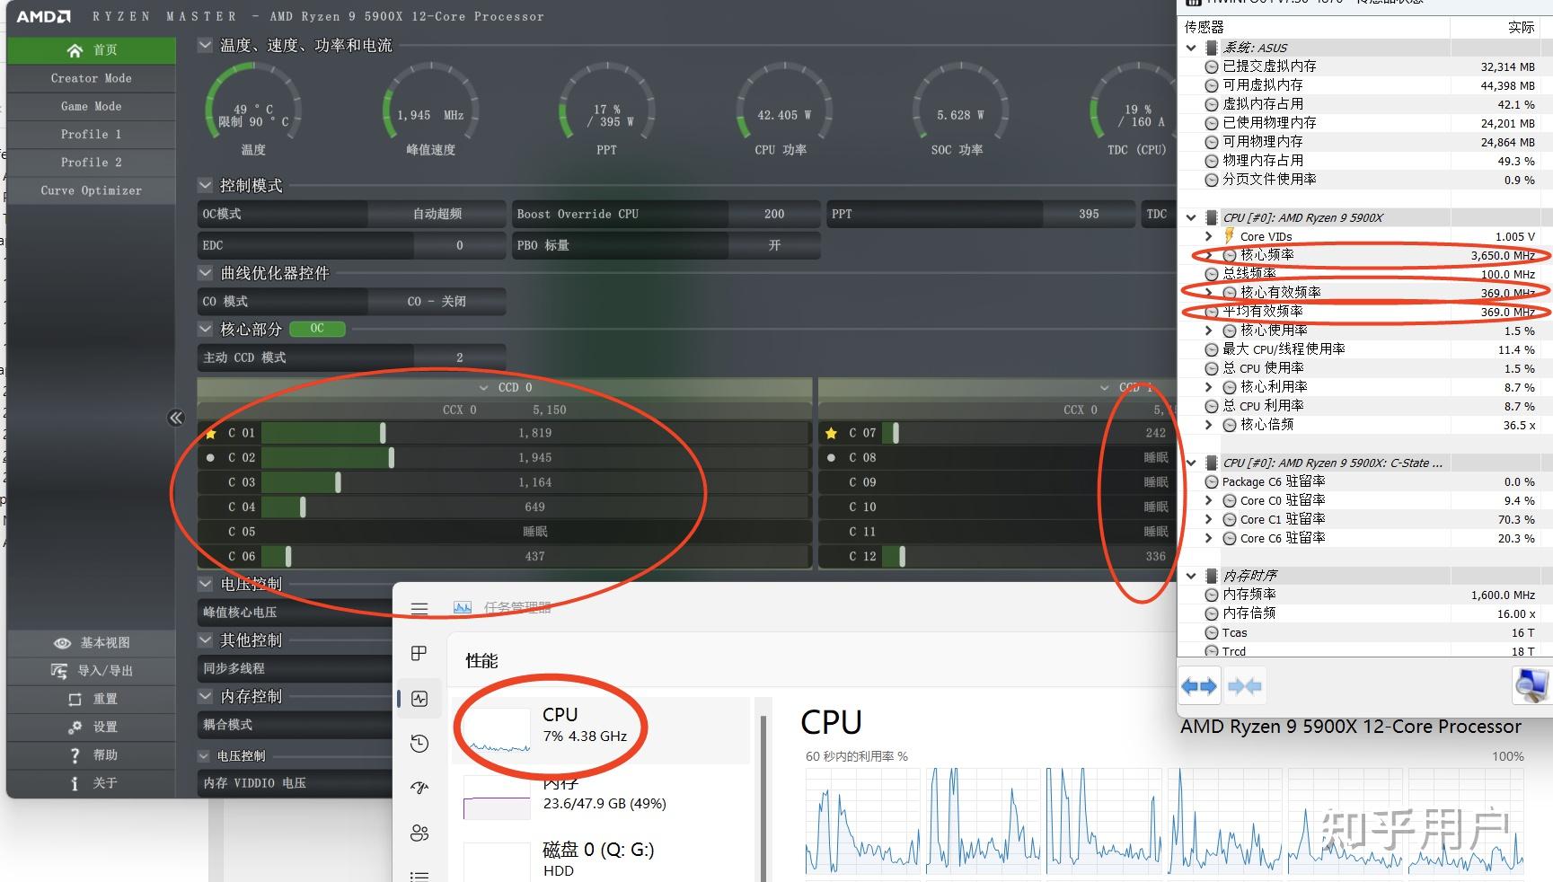Select the 内存频率 row in HWiNFO

tap(1364, 595)
